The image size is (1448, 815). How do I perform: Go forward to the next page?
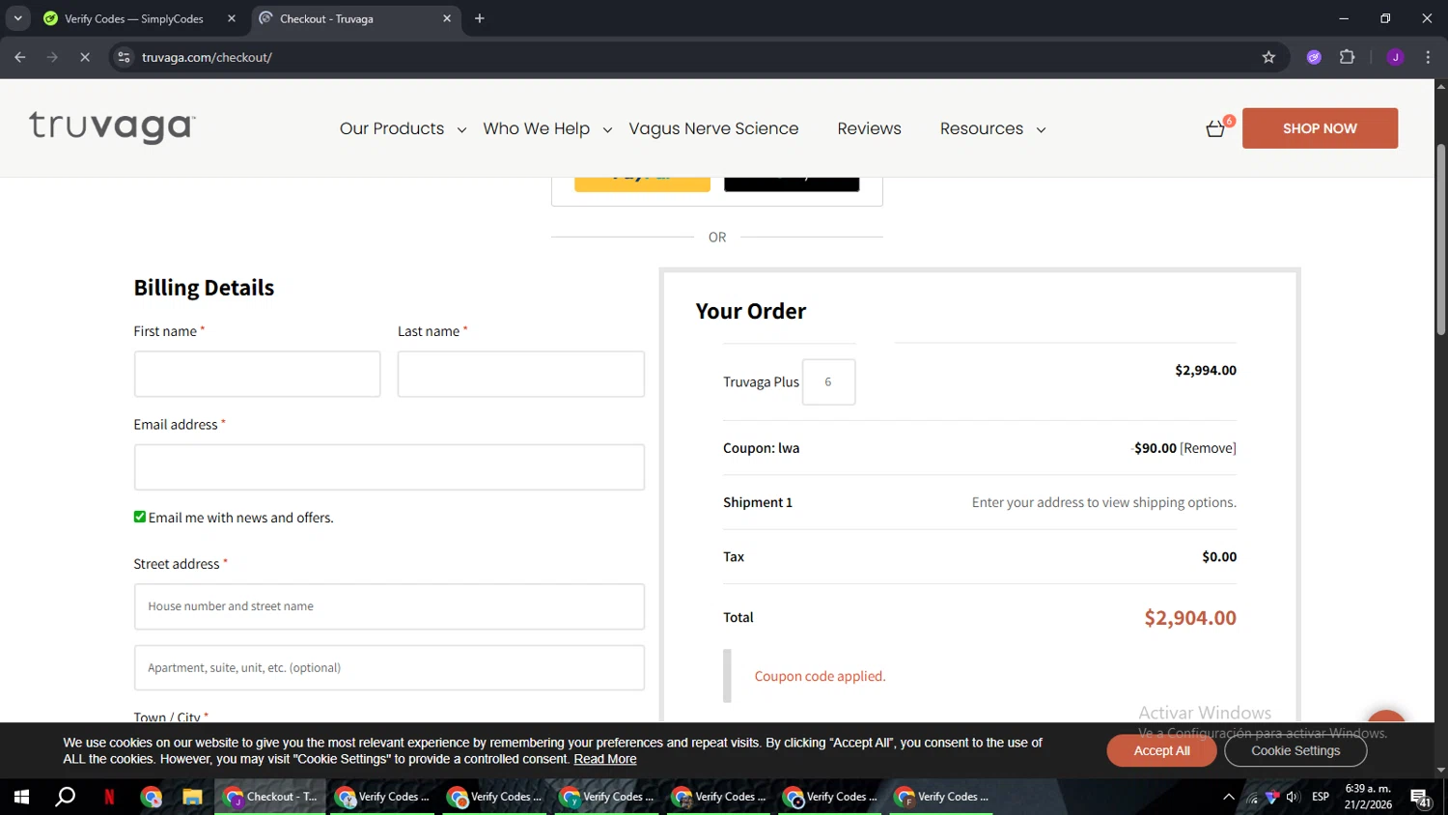click(x=52, y=57)
